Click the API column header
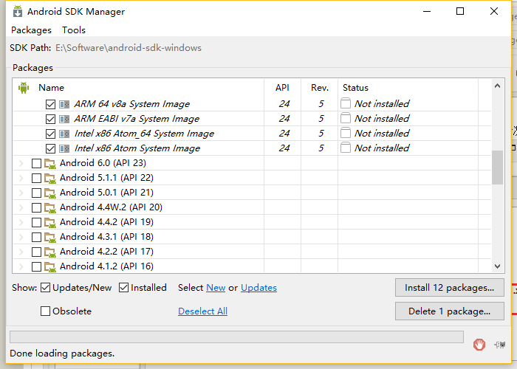The image size is (517, 369). point(283,88)
